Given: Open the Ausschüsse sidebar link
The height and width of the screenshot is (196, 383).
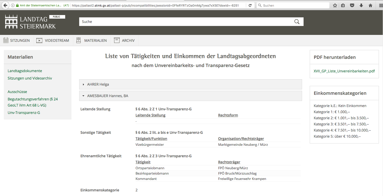Looking at the screenshot, I should [x=17, y=92].
